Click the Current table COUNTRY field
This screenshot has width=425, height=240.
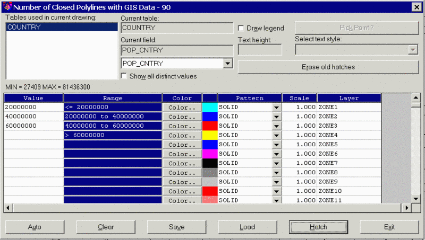177,28
